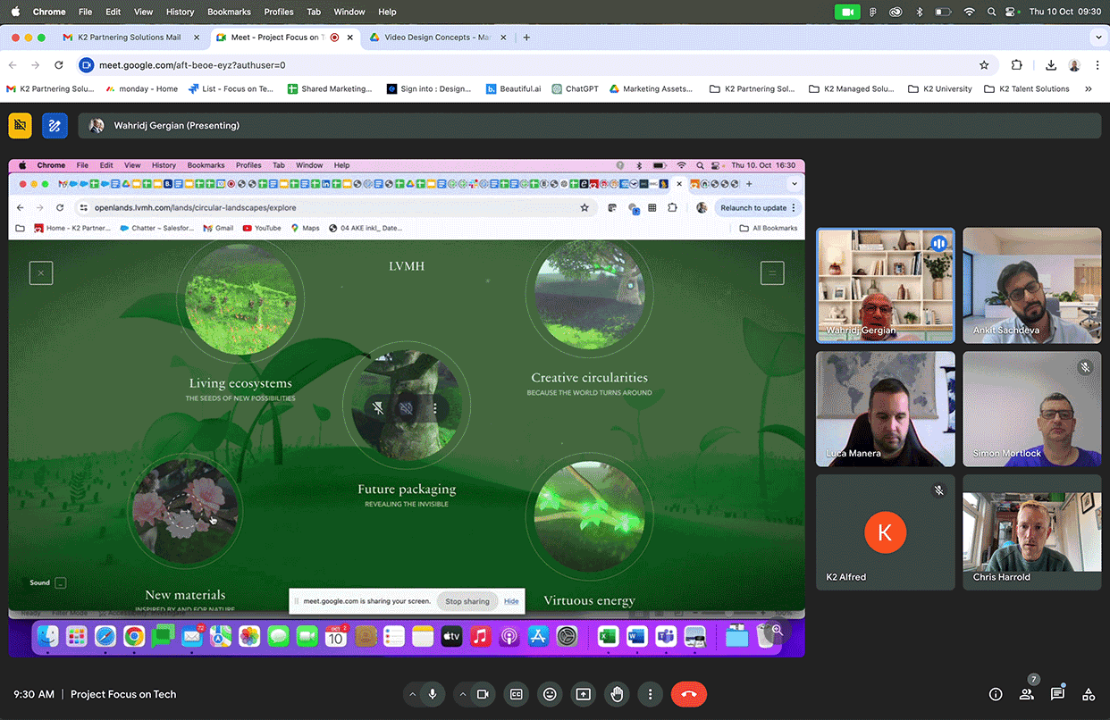This screenshot has height=720, width=1110.
Task: Close the Video Design Concepts tab
Action: coord(504,38)
